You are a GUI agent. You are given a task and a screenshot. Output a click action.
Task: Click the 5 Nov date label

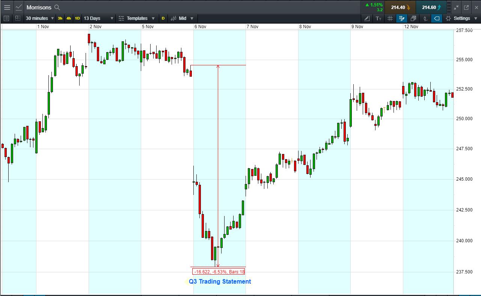tap(148, 27)
